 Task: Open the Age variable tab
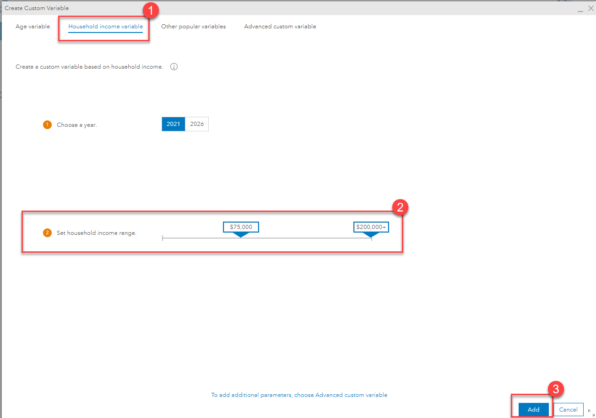tap(33, 27)
